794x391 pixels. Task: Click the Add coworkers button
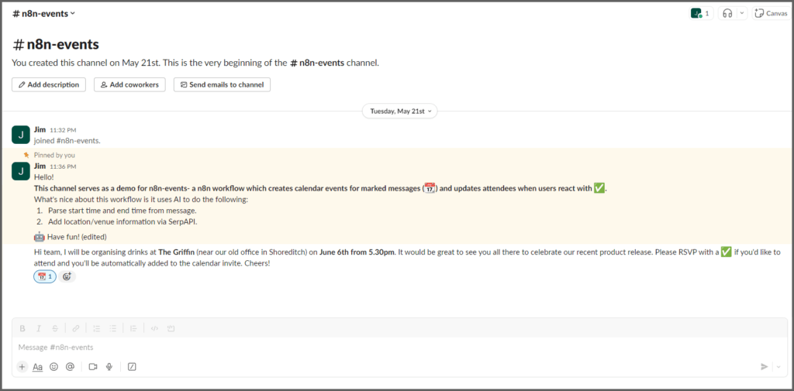click(x=129, y=84)
